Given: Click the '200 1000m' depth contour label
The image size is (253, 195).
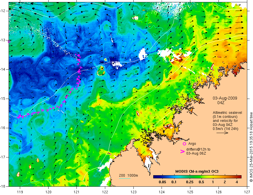Looking at the screenshot, I should [129, 175].
